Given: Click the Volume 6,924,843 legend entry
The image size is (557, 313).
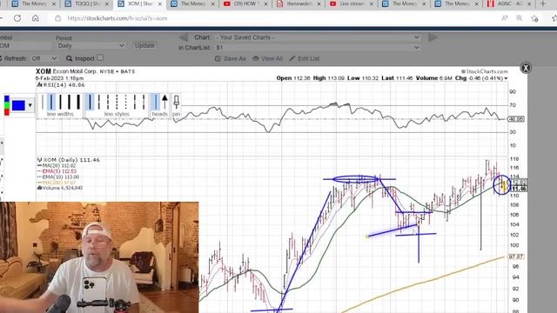Looking at the screenshot, I should click(60, 188).
